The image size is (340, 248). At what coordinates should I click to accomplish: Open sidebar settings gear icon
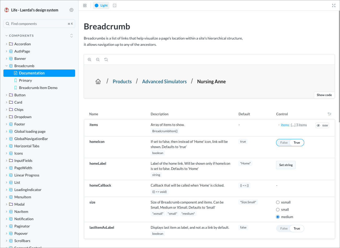click(x=71, y=10)
